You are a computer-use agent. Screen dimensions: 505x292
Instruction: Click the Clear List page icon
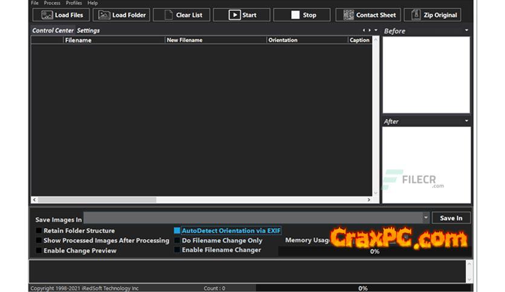(168, 15)
